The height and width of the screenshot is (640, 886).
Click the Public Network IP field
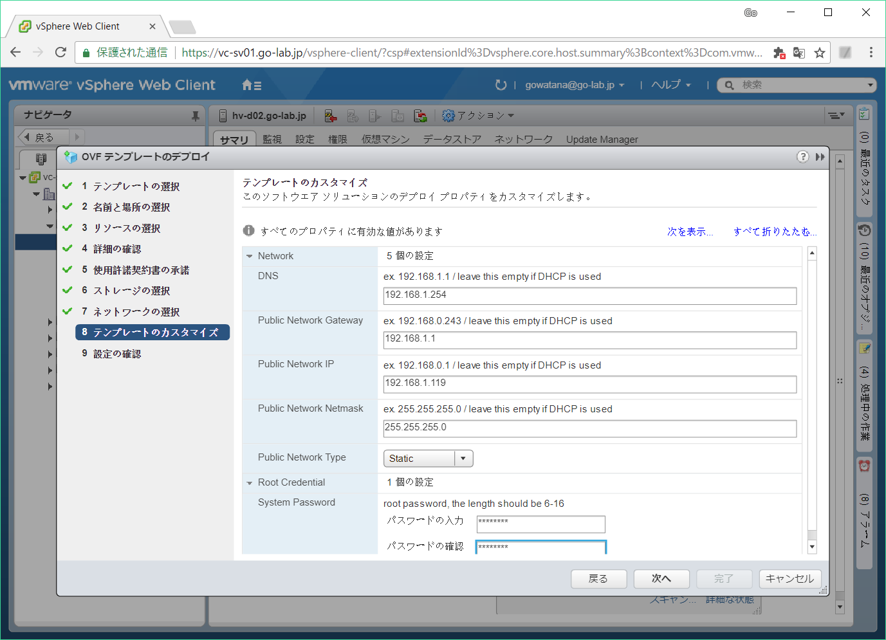[590, 384]
